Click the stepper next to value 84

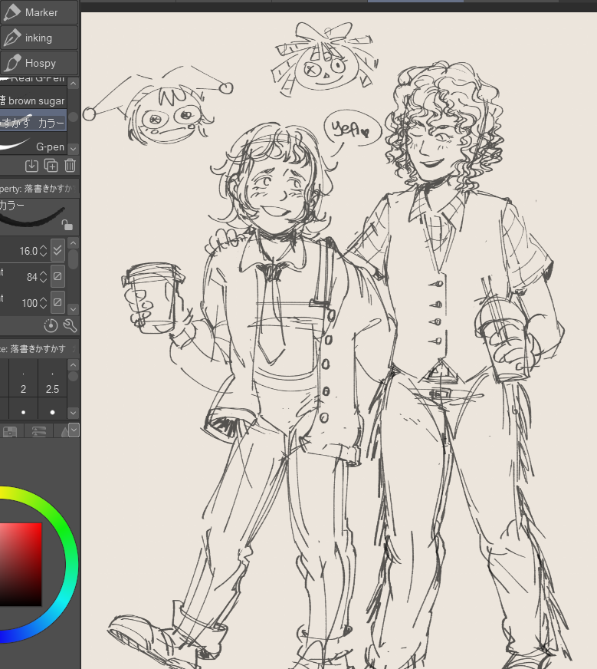43,277
